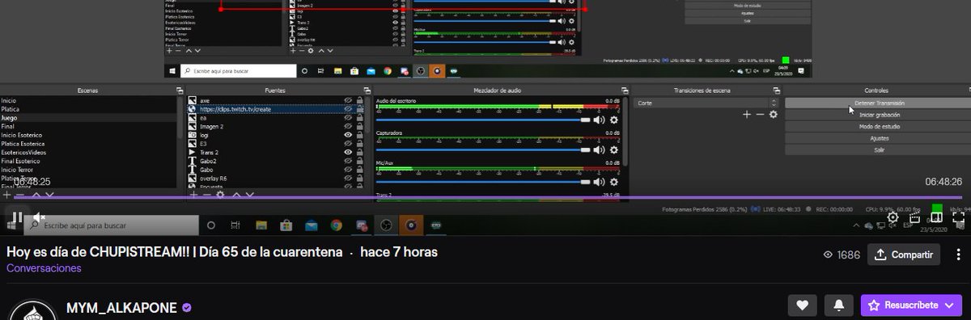Screen dimensions: 971x320
Task: Toggle theatre mode in Twitch player
Action: (x=937, y=217)
